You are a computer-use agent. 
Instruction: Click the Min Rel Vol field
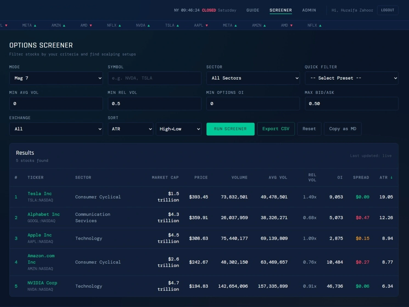point(155,104)
